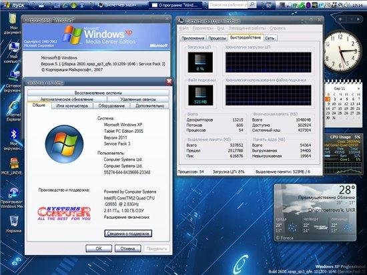Click Internet Explorer quick launch icon
Screen dimensions: 367x275
pos(65,5)
